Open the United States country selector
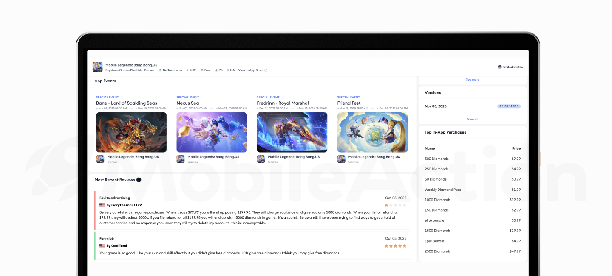Image resolution: width=612 pixels, height=276 pixels. click(x=510, y=67)
